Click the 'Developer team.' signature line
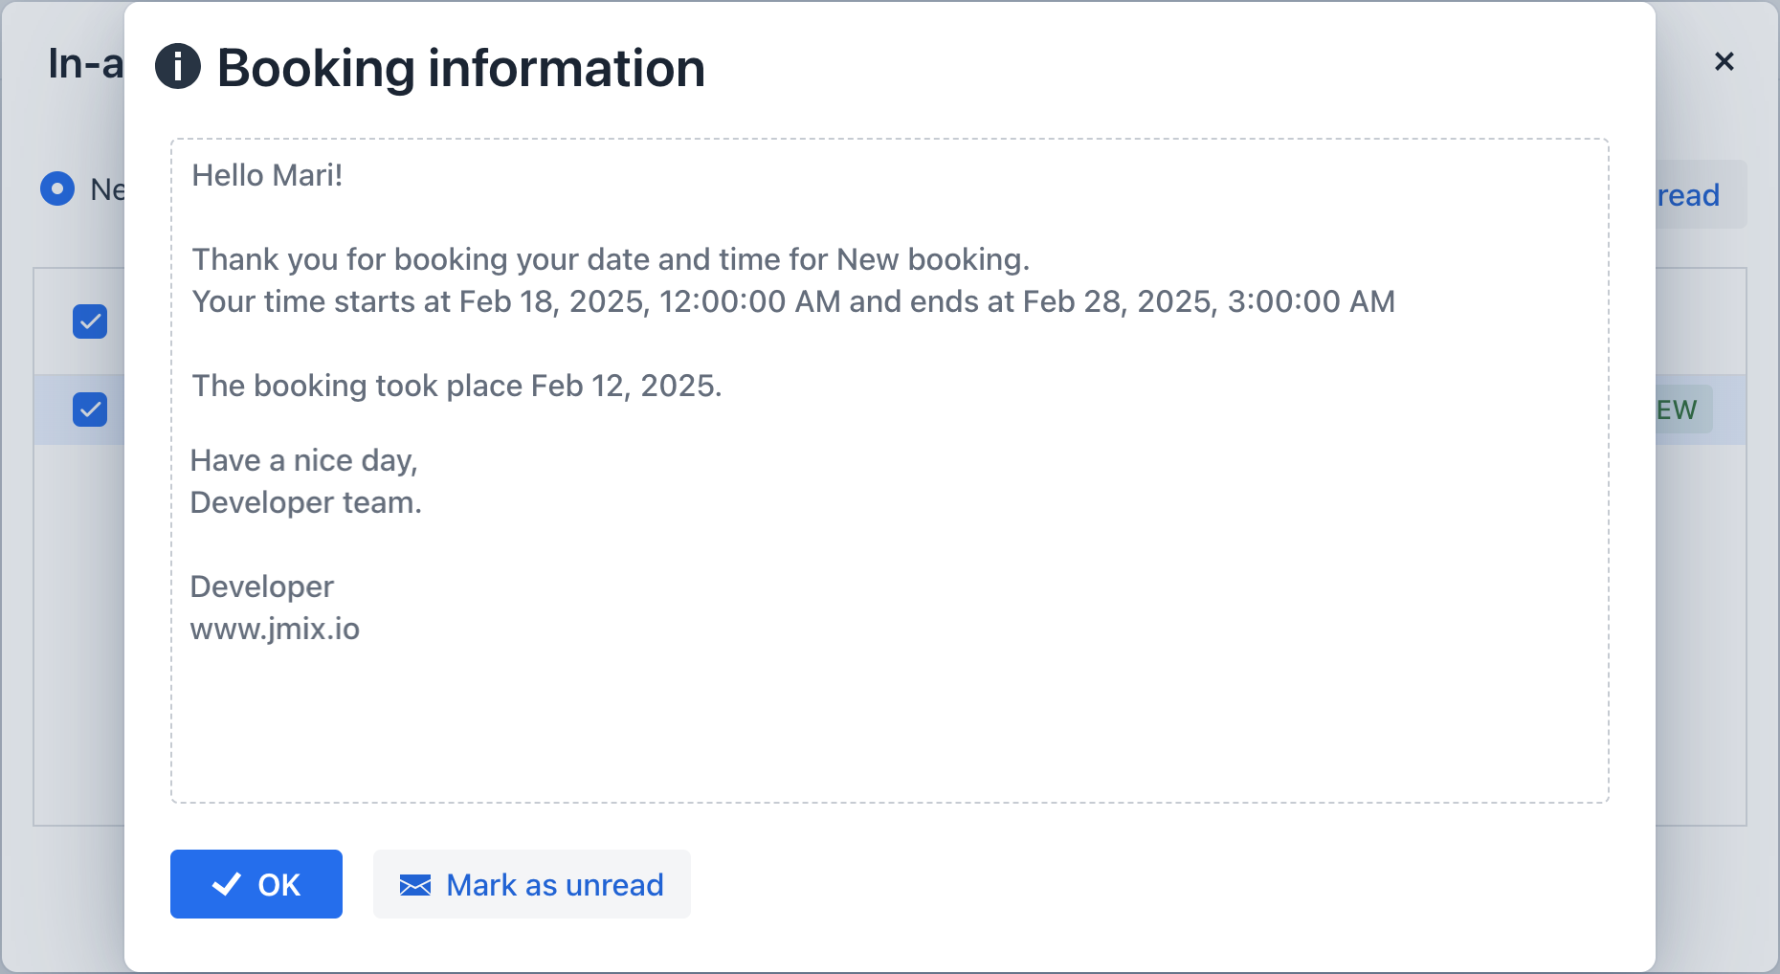Screen dimensions: 1780x974 305,502
